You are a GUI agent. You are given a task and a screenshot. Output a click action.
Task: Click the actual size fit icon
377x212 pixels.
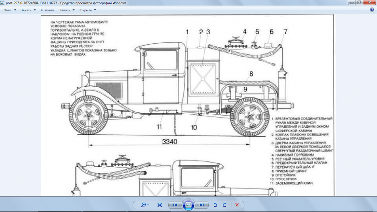160,205
